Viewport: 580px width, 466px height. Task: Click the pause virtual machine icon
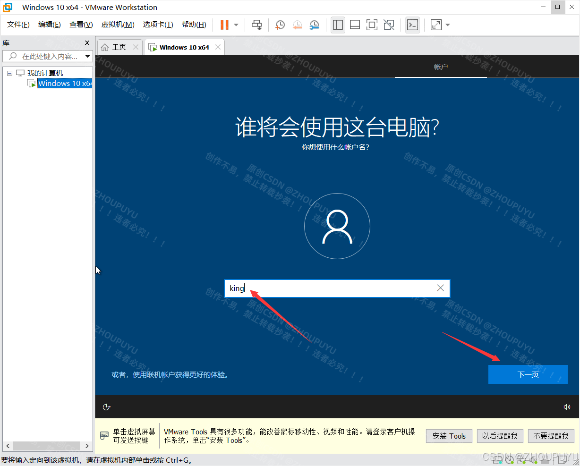224,25
